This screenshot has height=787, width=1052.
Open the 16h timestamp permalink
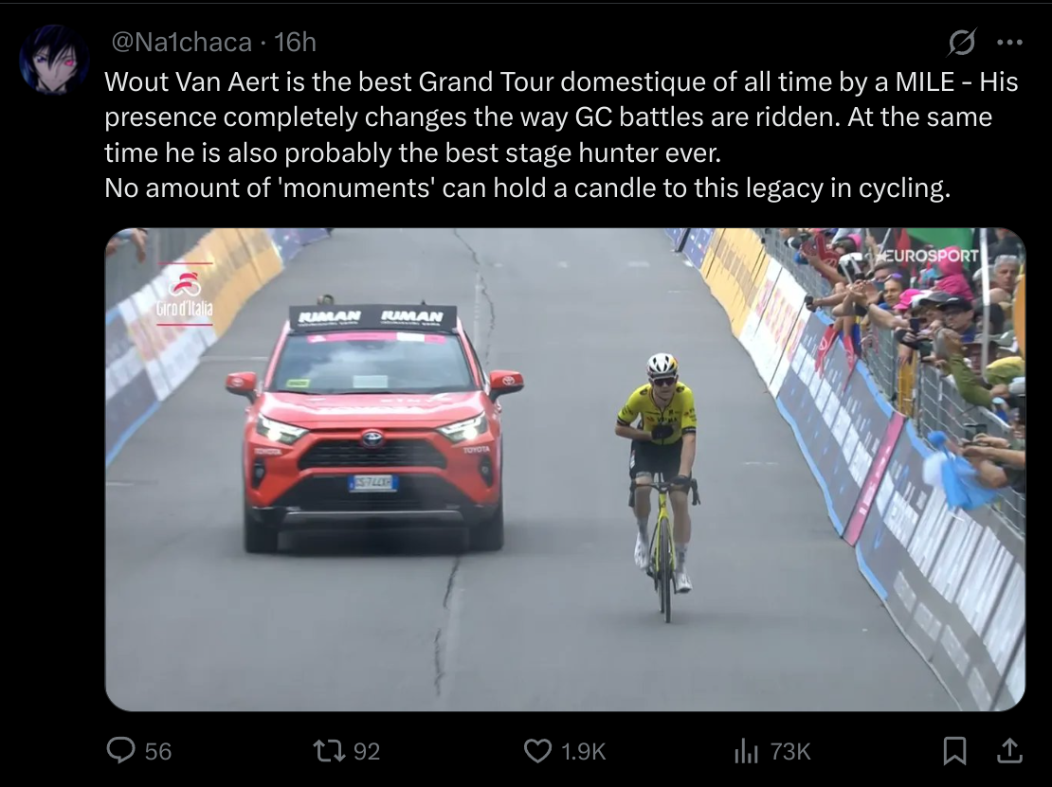295,43
